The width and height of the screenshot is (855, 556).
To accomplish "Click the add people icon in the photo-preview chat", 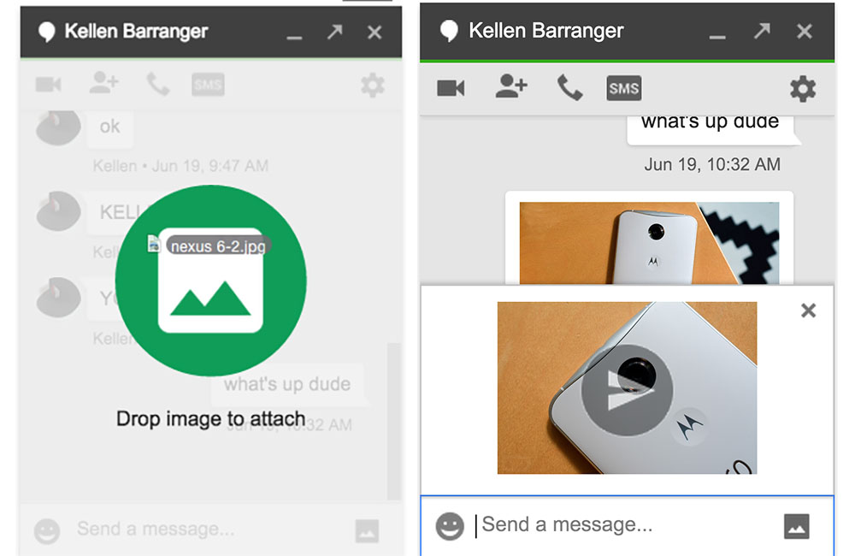I will click(x=510, y=86).
